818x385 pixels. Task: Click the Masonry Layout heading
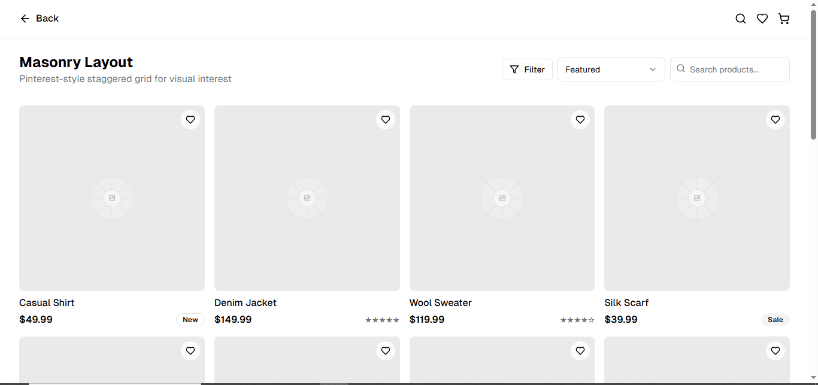click(76, 62)
